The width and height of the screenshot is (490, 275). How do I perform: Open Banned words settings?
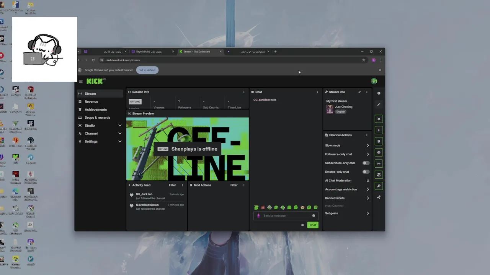point(347,198)
